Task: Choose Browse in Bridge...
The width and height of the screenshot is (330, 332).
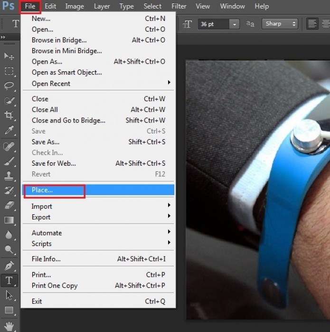Action: [x=98, y=40]
